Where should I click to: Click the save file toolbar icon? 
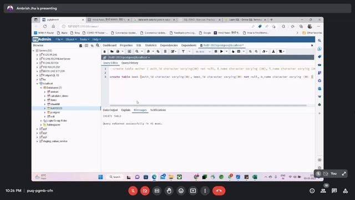pyautogui.click(x=118, y=52)
